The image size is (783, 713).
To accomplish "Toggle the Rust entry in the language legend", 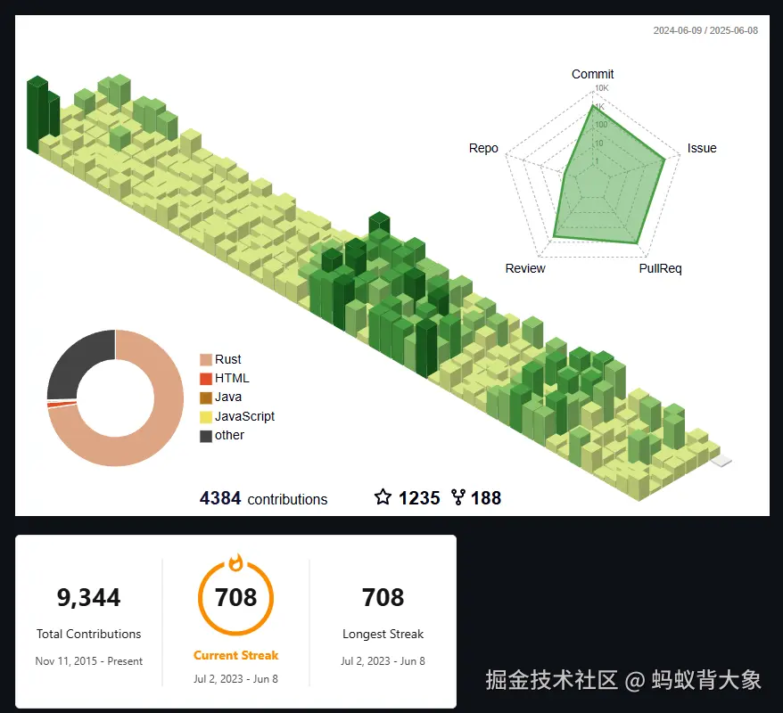I will tap(219, 359).
